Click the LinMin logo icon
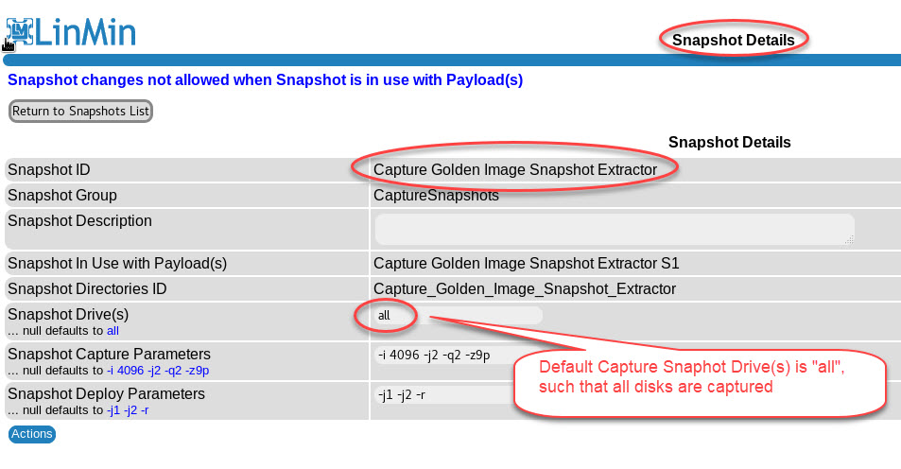 point(20,31)
